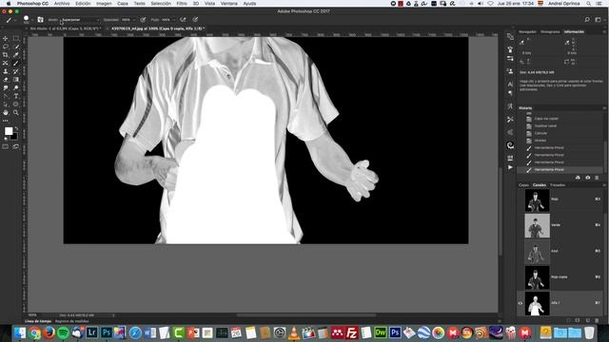Select the Dodge tool
This screenshot has height=342, width=609.
(x=16, y=87)
